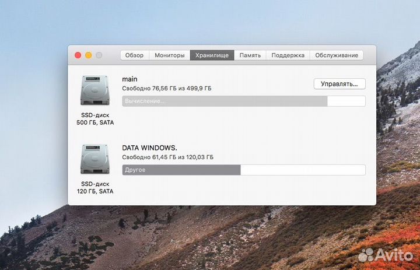
Task: Select the "DATA WINDOWS." volume name
Action: click(149, 148)
